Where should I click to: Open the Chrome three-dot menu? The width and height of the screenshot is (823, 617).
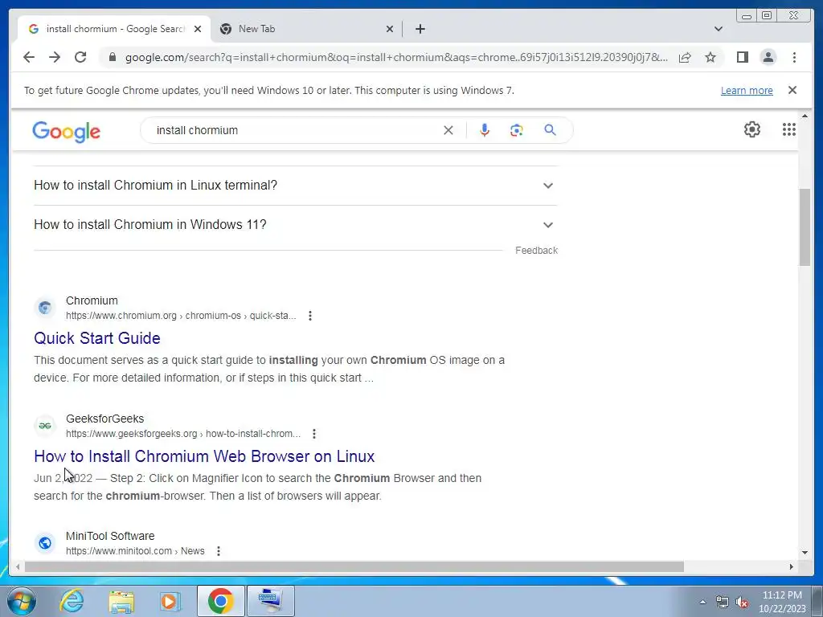click(x=794, y=57)
